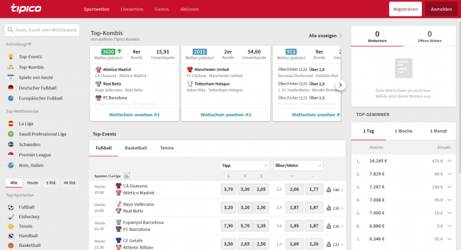Select Eishockey sport icon

11,217
